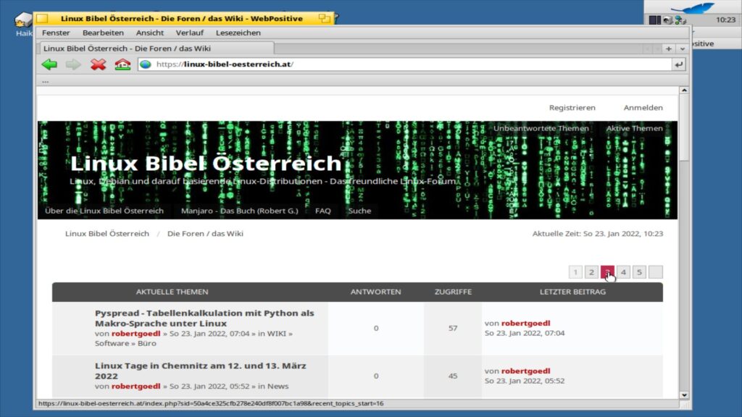Click the Software category link in Pyspread row

point(112,343)
